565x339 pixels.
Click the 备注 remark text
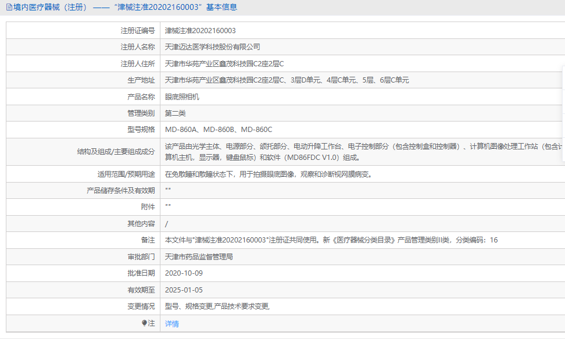point(331,240)
